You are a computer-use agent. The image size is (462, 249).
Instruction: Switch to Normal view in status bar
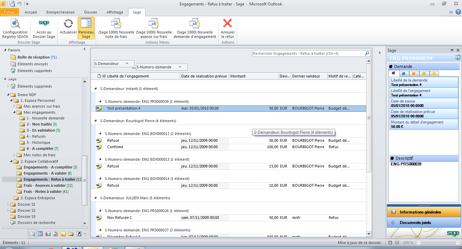[390, 243]
